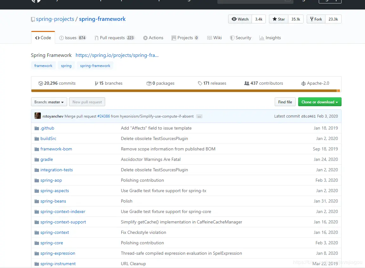This screenshot has height=268, width=365.
Task: Click rstoyanchev's avatar thumbnail
Action: pyautogui.click(x=38, y=116)
